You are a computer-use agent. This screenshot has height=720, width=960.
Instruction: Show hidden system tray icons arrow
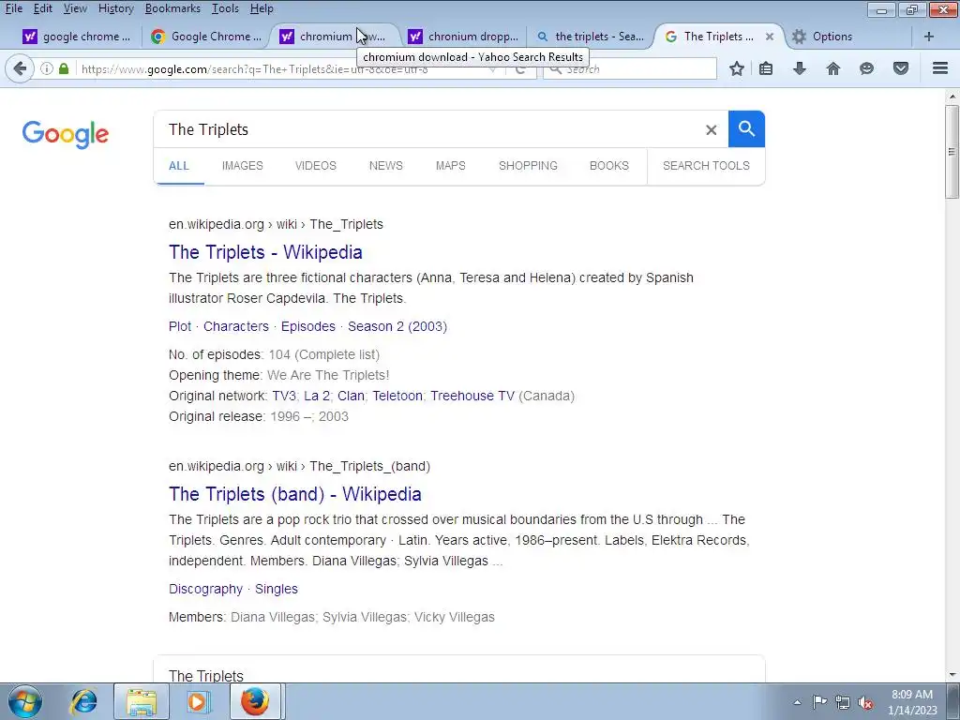coord(797,702)
